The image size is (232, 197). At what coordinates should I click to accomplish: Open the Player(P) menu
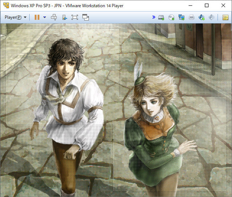point(15,17)
